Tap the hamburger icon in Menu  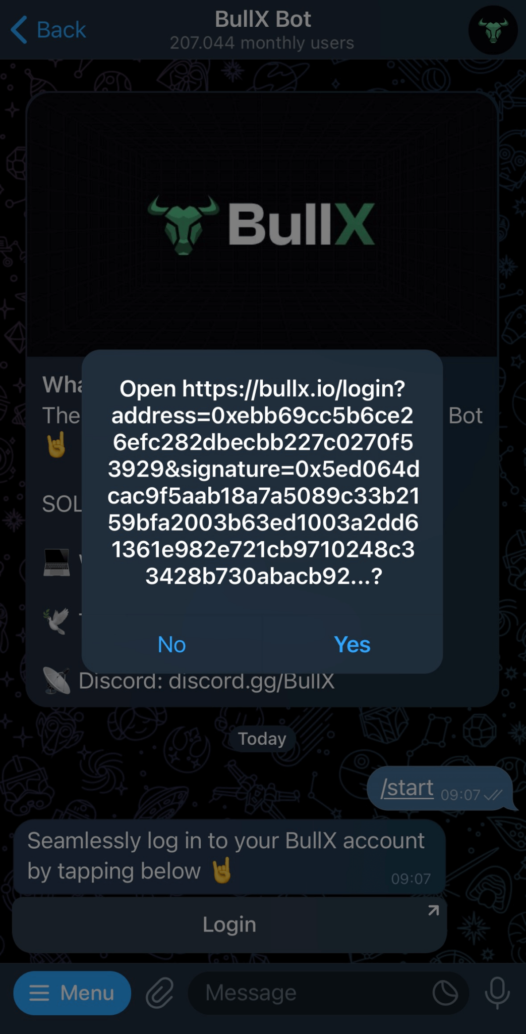click(x=39, y=993)
